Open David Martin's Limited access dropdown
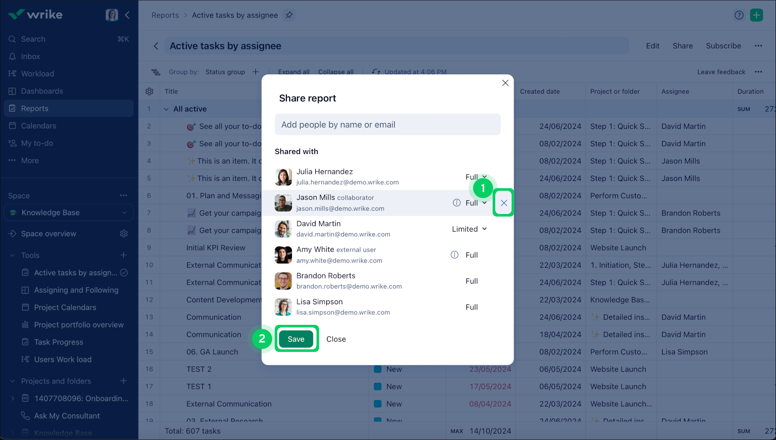The image size is (776, 440). click(469, 229)
